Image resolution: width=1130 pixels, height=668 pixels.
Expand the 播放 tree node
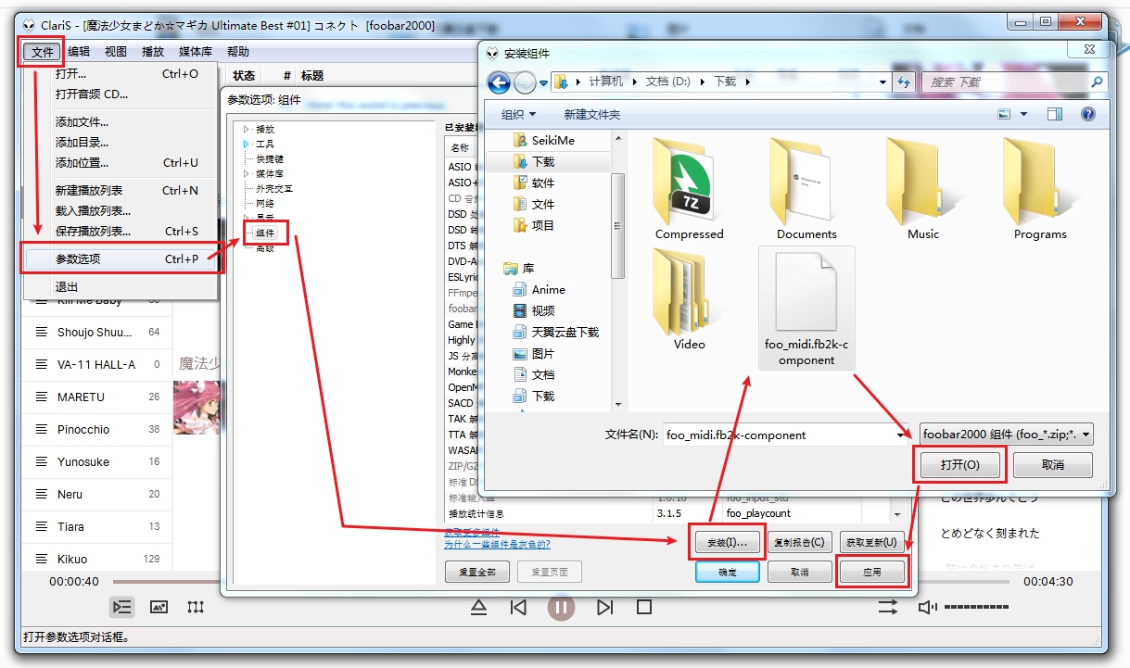pyautogui.click(x=247, y=130)
